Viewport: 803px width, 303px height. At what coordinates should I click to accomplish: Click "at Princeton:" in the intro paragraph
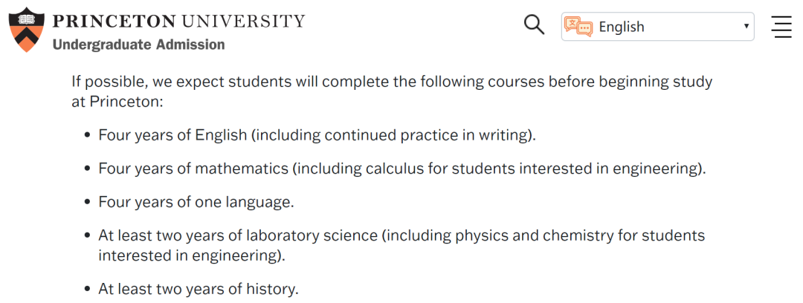click(x=117, y=102)
